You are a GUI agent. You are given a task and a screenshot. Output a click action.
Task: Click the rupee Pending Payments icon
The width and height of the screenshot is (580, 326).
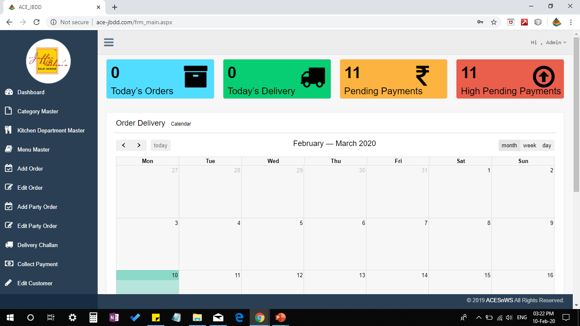422,76
